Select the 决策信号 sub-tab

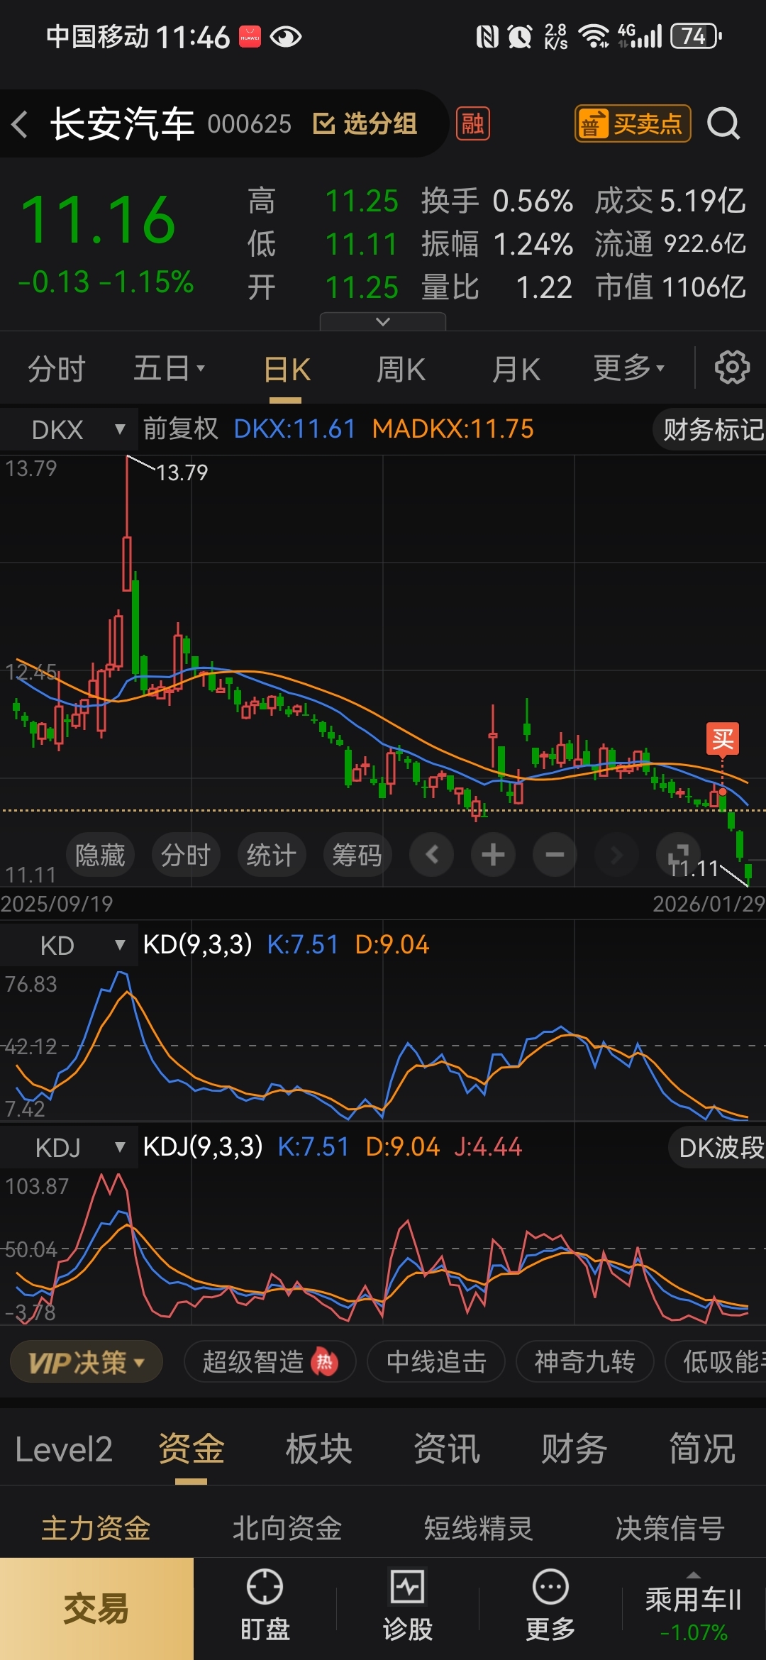click(x=670, y=1529)
